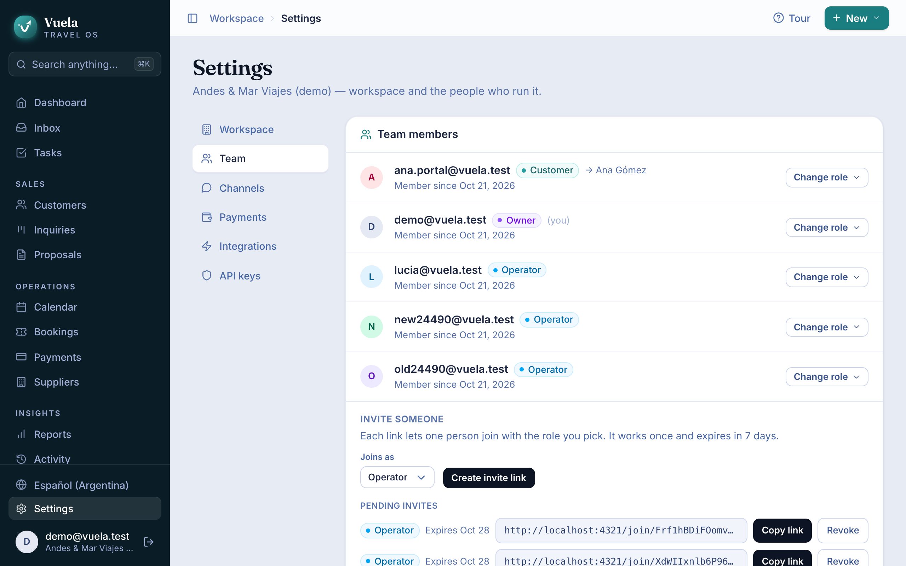Click Settings in the sidebar
Screen dimensions: 906x566
pos(85,508)
